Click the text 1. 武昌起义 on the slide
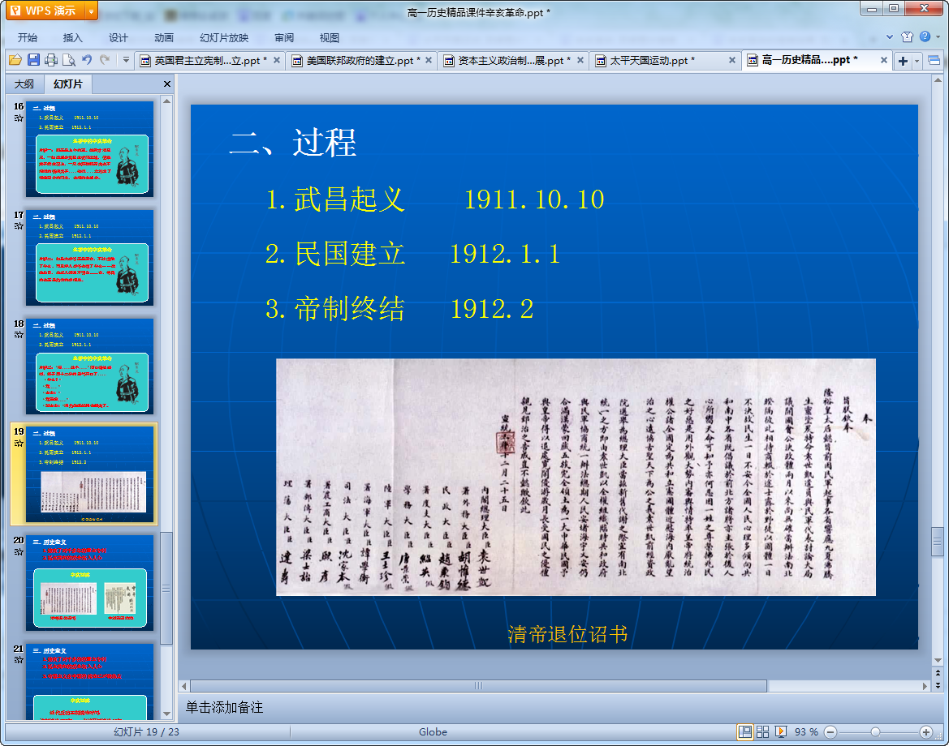The width and height of the screenshot is (949, 746). [335, 199]
